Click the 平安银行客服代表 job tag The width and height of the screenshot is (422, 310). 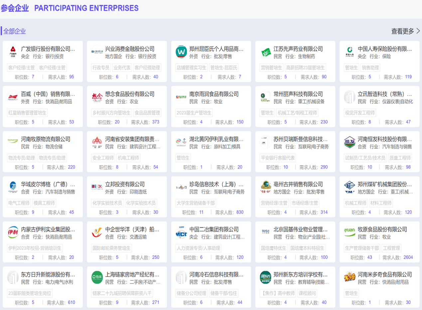278,158
